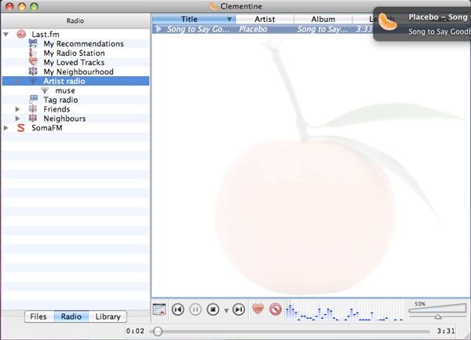Image resolution: width=471 pixels, height=340 pixels.
Task: Switch to the Files tab
Action: [38, 316]
